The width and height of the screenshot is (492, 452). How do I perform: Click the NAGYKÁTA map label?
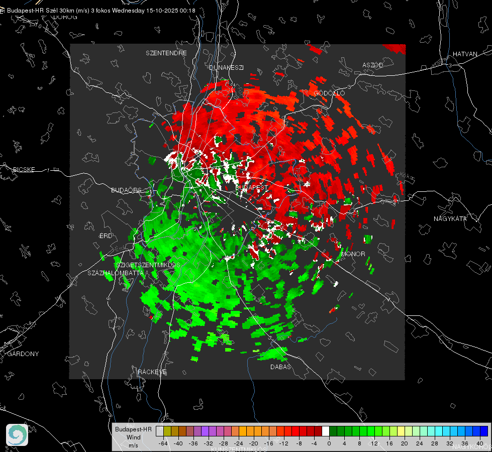(450, 218)
